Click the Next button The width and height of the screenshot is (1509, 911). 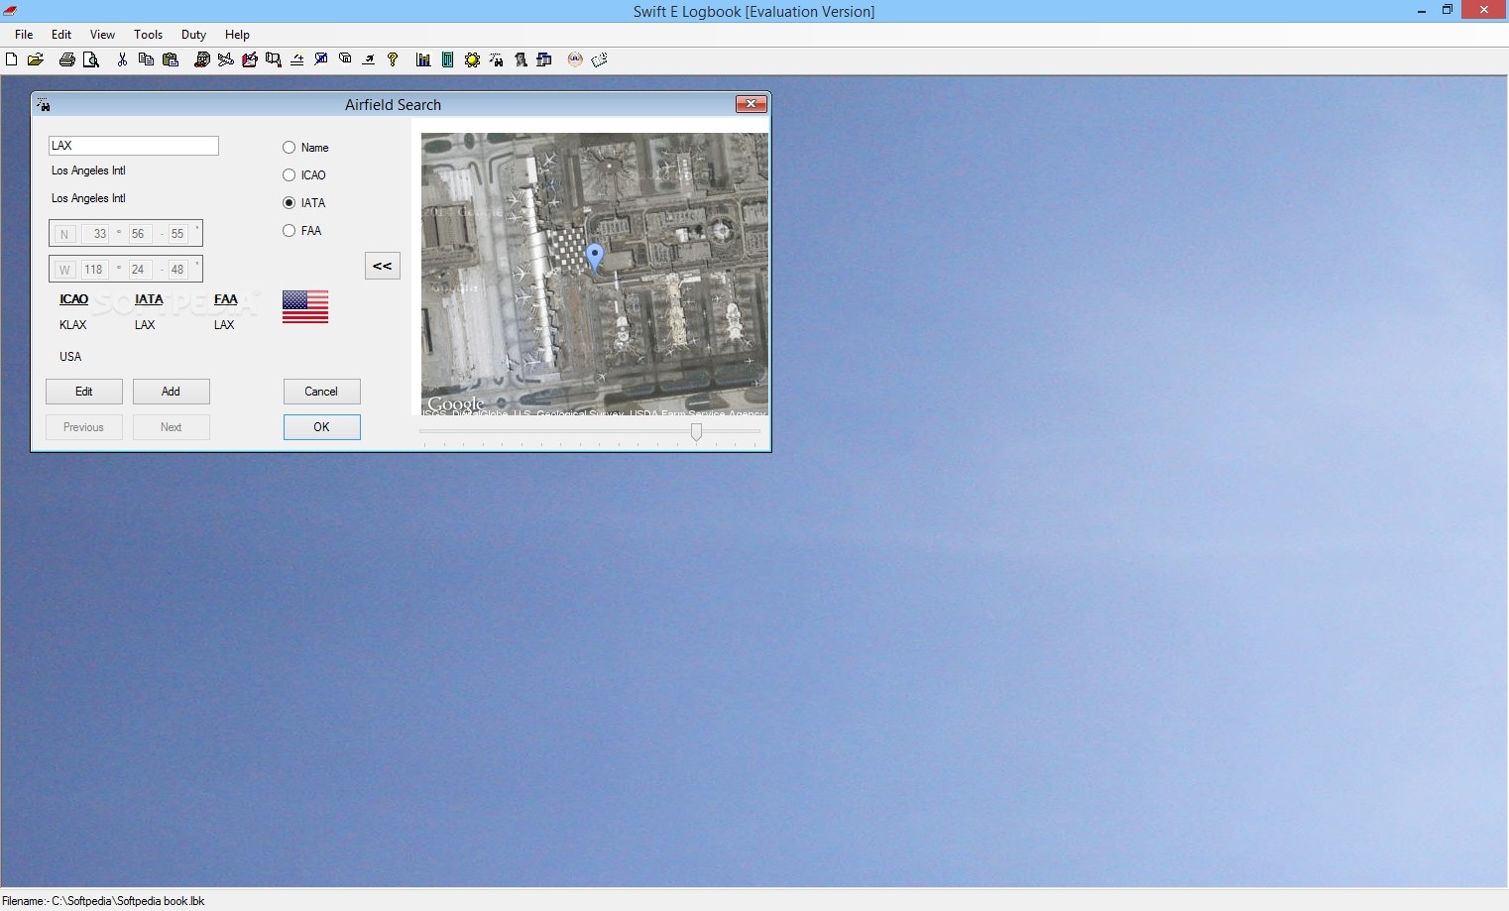(x=172, y=427)
